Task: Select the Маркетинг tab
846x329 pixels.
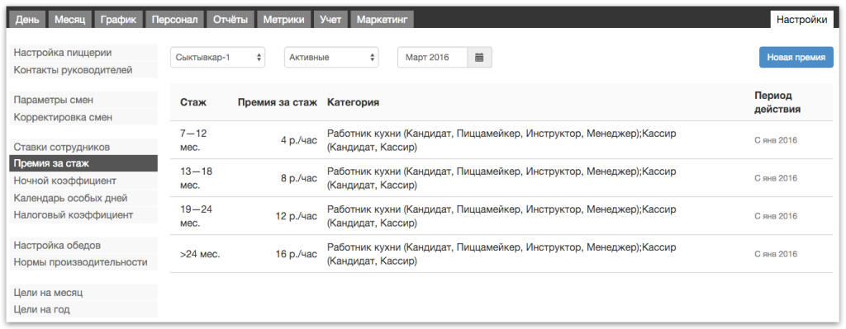Action: (x=382, y=20)
